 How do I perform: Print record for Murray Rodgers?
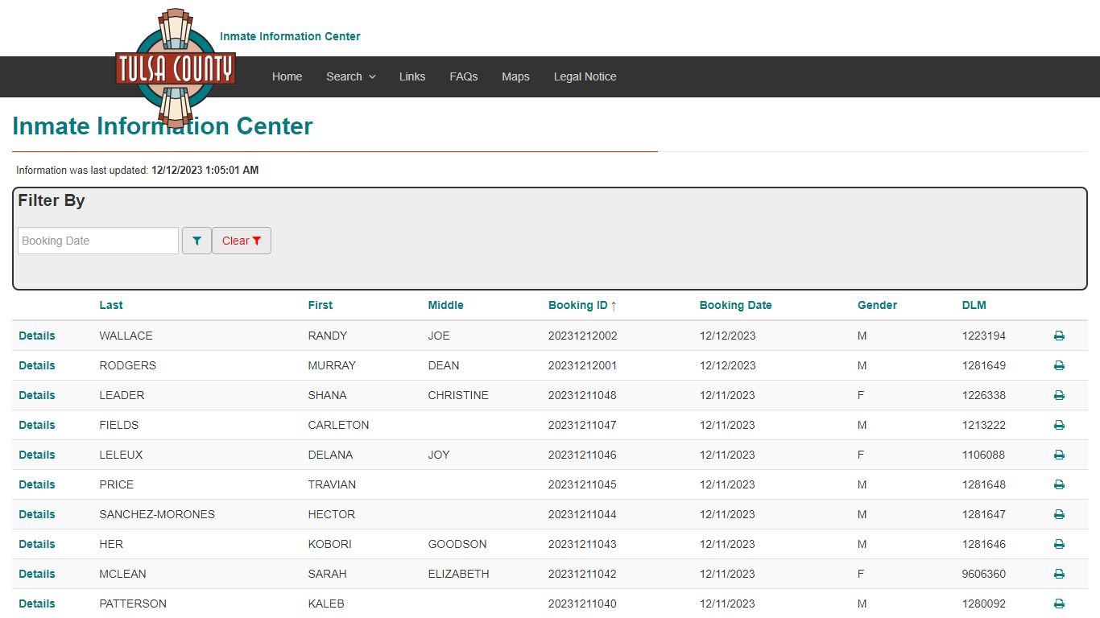[1059, 365]
